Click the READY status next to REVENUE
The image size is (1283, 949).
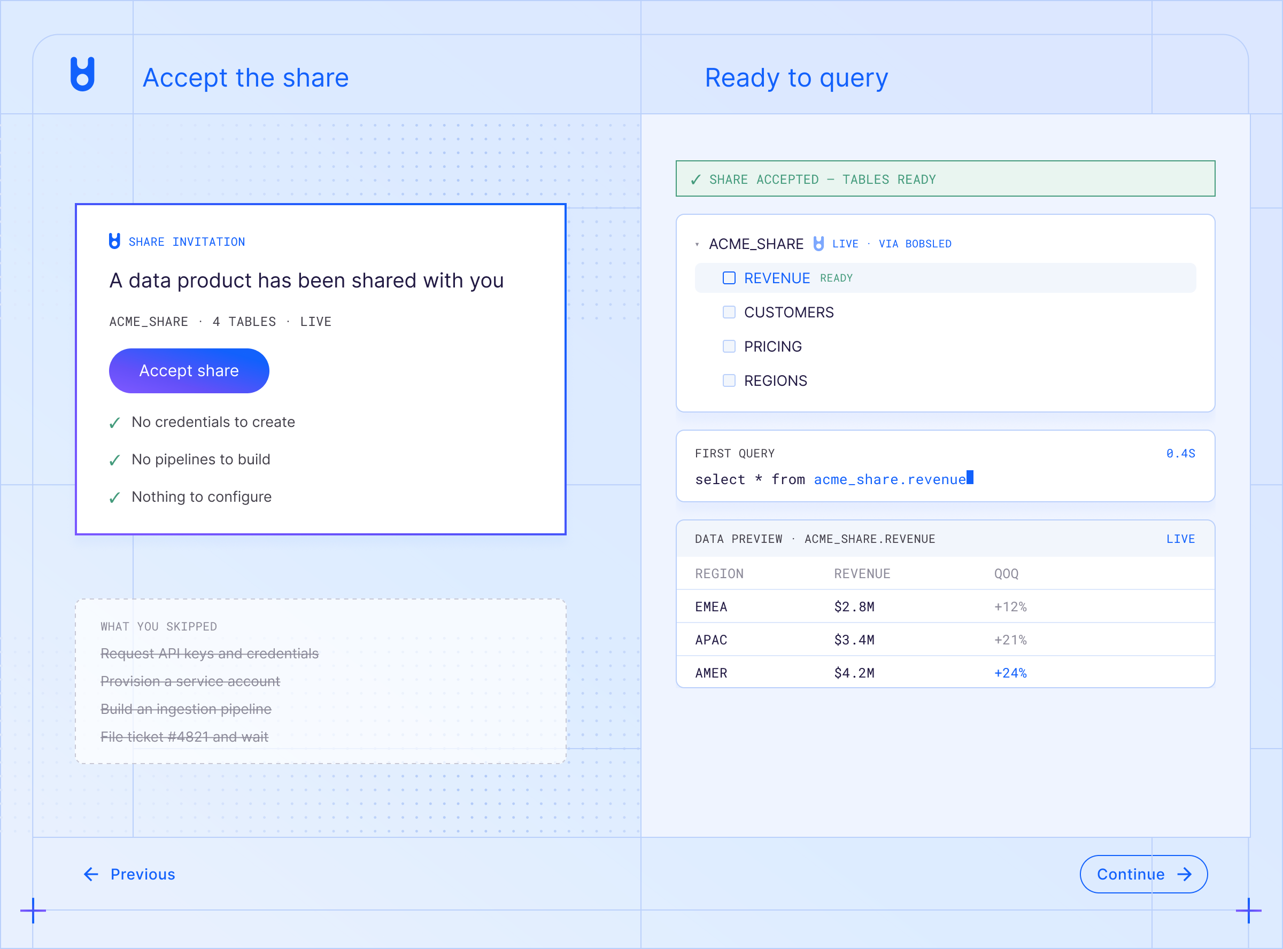click(x=837, y=278)
